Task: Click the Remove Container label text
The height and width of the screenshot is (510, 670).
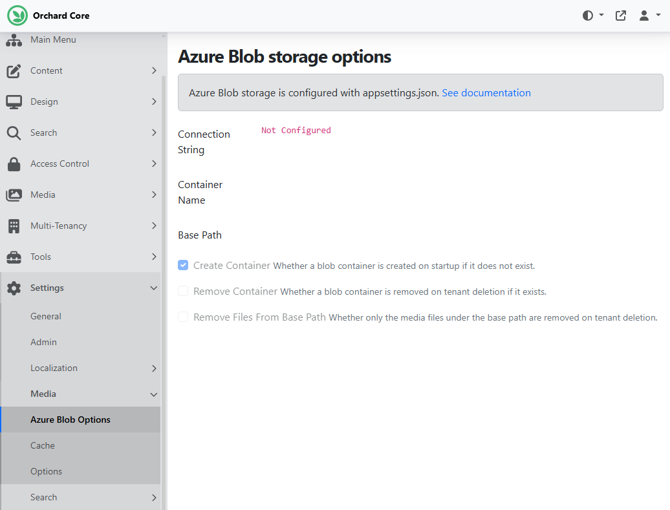Action: [x=235, y=292]
